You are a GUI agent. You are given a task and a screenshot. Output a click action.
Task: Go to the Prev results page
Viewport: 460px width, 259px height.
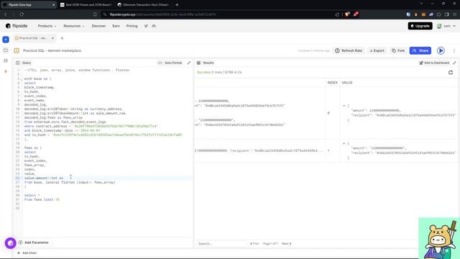[254, 244]
